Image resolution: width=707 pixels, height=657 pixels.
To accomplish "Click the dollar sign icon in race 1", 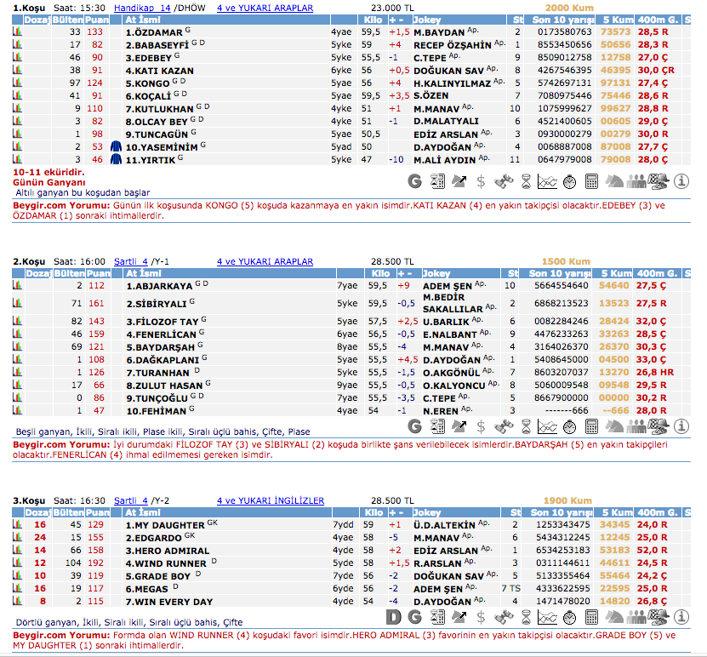I will coord(482,181).
